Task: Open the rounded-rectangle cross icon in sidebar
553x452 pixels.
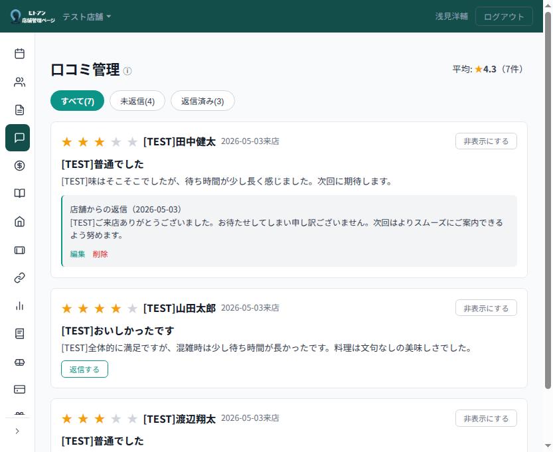Action: pos(19,362)
